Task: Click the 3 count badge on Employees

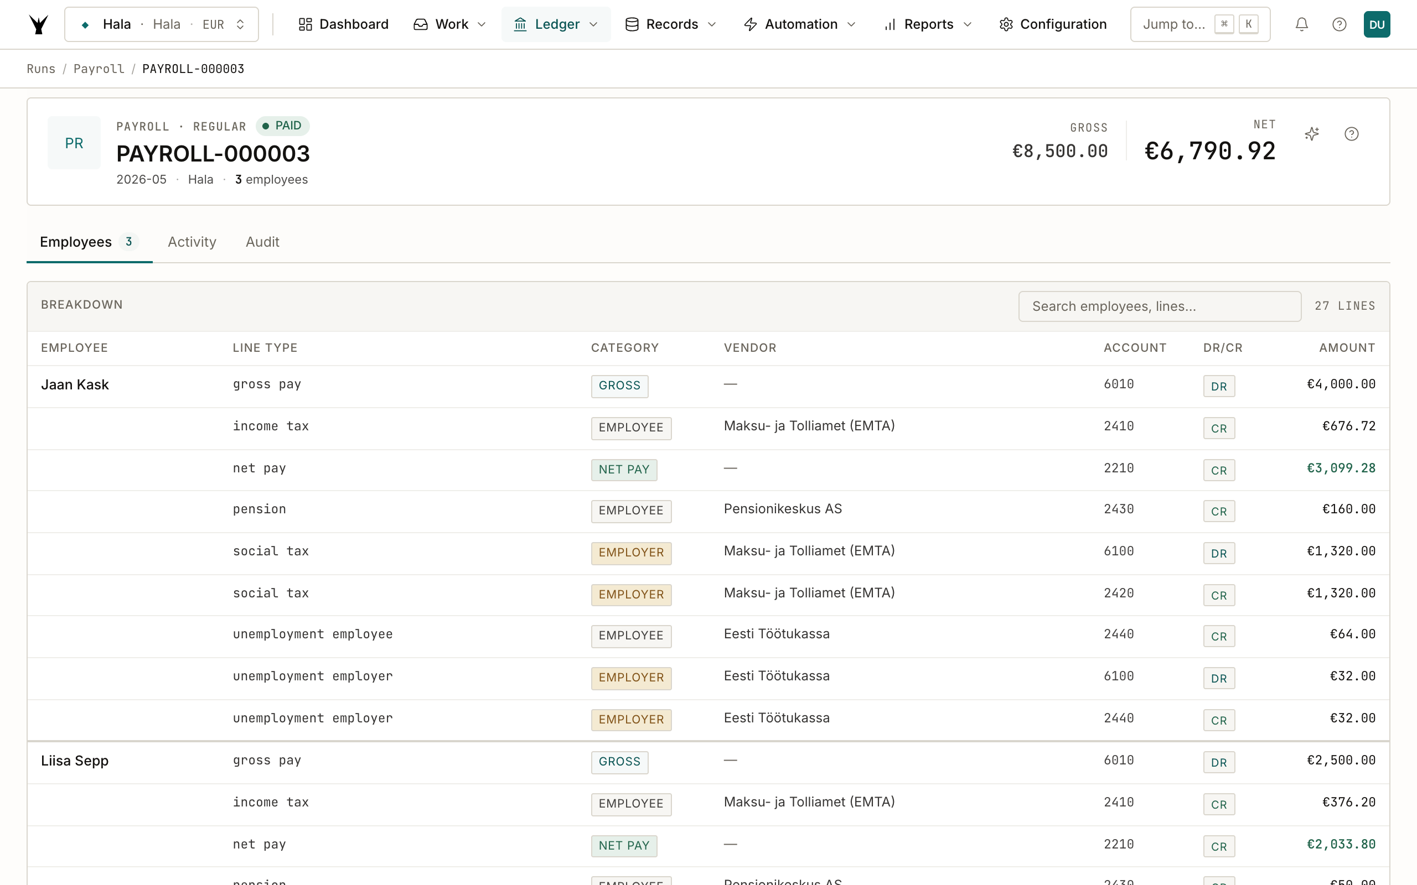Action: pos(128,242)
